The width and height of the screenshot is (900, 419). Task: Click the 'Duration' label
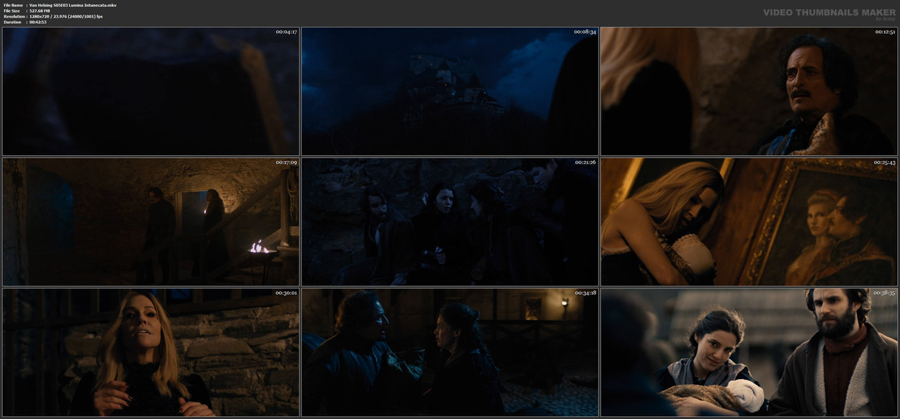(x=12, y=22)
